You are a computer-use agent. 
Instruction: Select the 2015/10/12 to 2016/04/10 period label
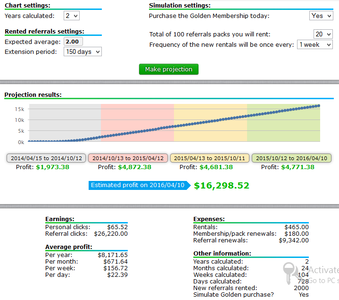click(291, 158)
